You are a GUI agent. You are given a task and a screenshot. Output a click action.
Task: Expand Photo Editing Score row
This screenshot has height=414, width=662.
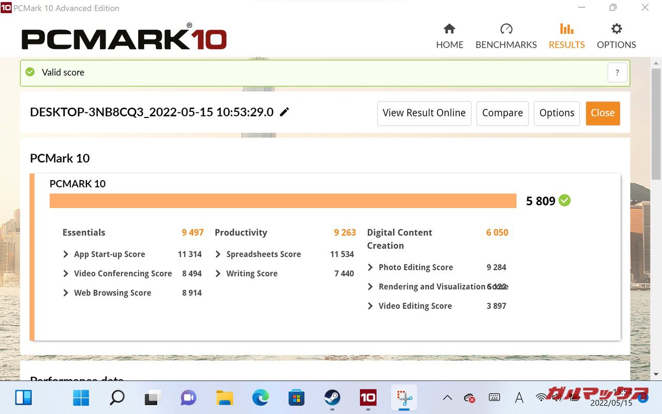370,267
